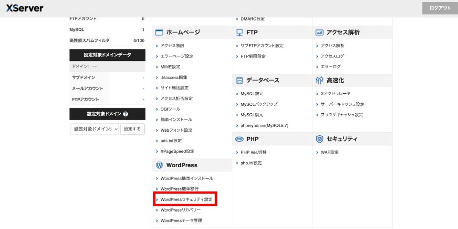
Task: Open WordPress簡単インストール link
Action: 187,179
